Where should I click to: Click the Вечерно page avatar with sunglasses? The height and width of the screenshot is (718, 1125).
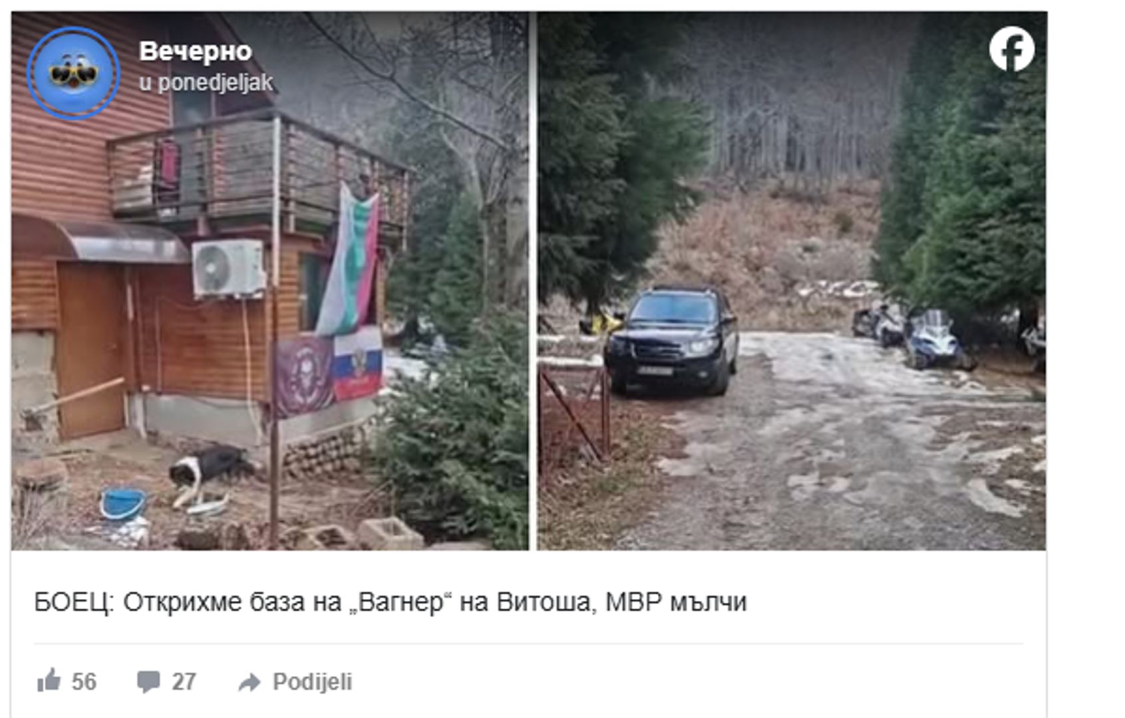(x=73, y=73)
